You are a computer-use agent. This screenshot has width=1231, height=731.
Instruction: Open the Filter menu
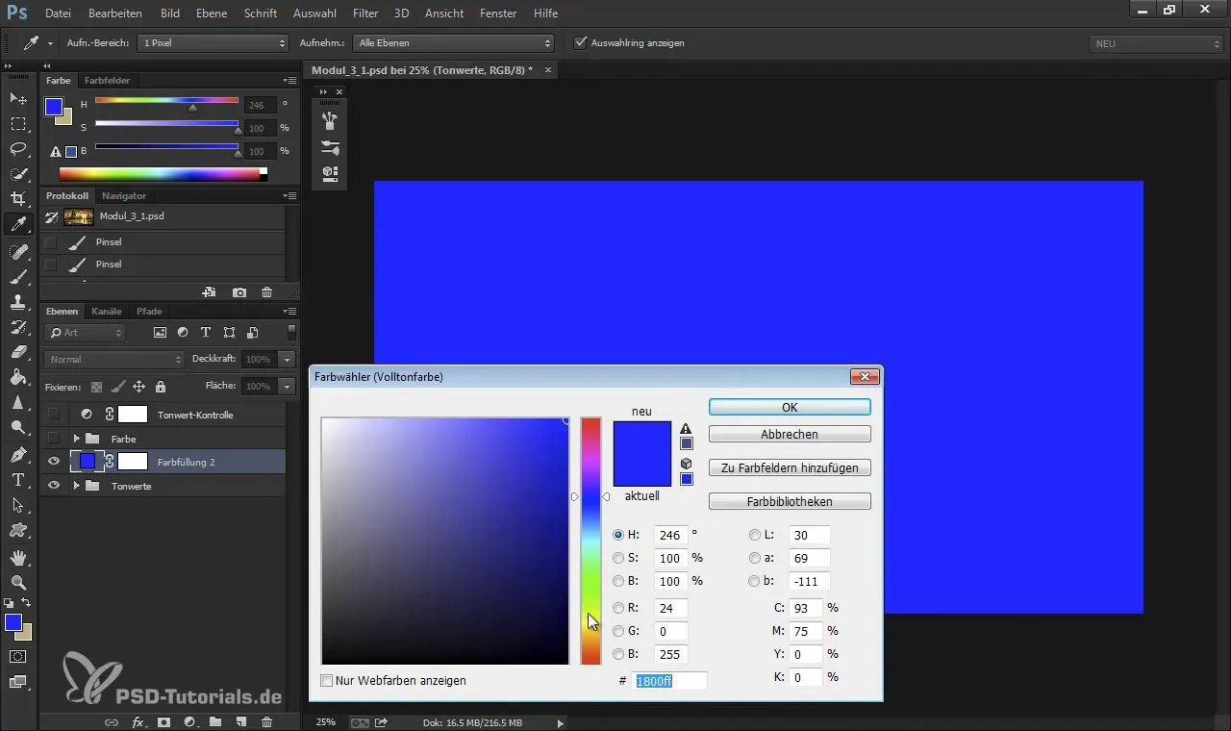(x=364, y=13)
